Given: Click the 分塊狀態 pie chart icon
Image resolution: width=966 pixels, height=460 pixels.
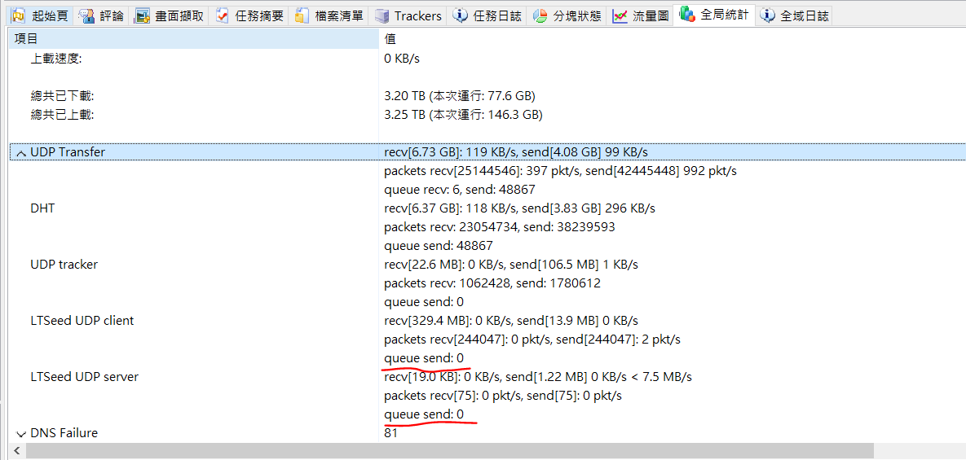Looking at the screenshot, I should [540, 15].
